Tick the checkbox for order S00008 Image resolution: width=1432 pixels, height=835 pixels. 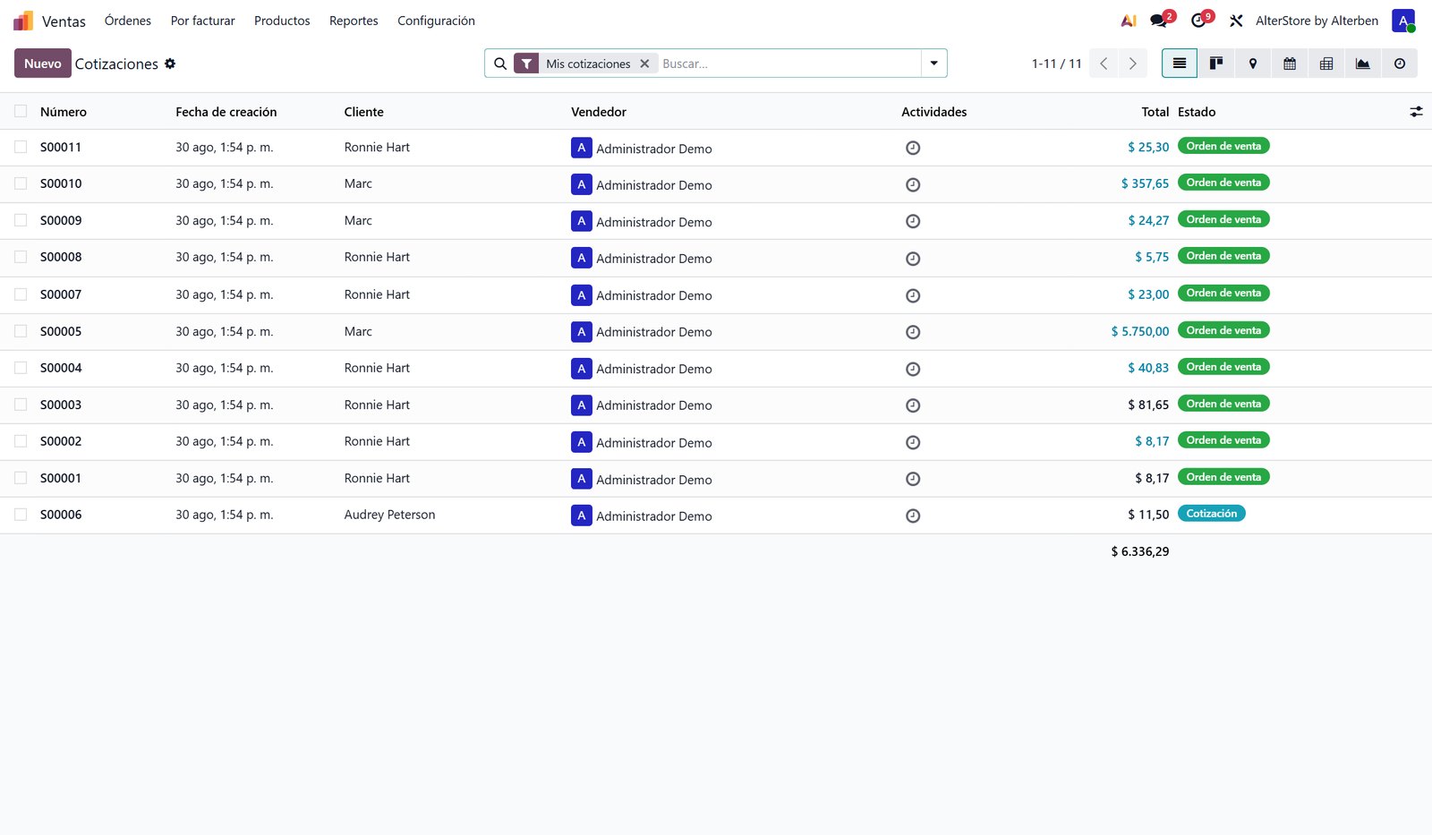tap(21, 257)
